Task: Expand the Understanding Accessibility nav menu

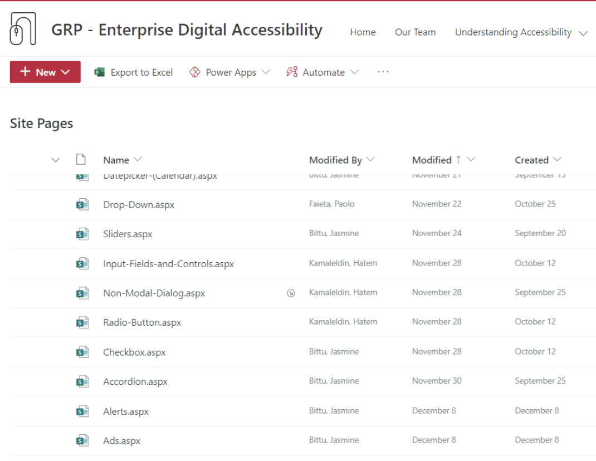Action: click(x=583, y=33)
